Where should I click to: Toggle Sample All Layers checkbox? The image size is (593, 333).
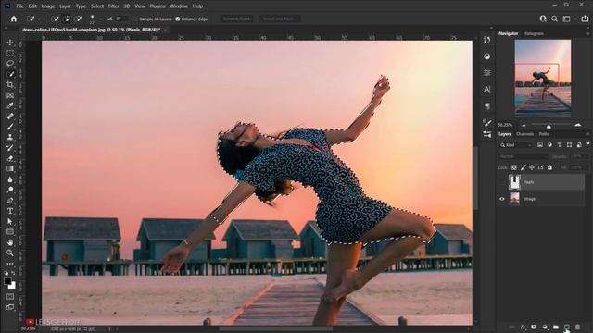click(135, 18)
